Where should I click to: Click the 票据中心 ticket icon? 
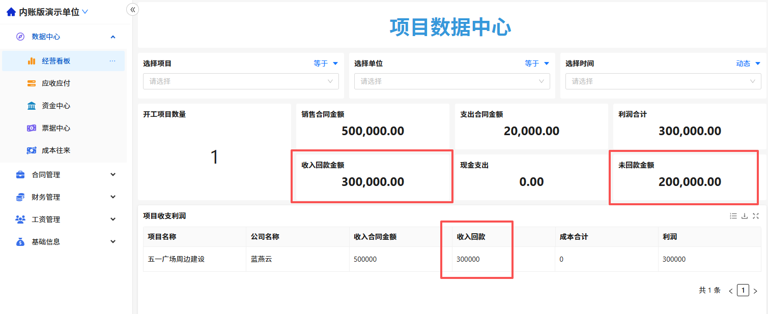tap(32, 128)
